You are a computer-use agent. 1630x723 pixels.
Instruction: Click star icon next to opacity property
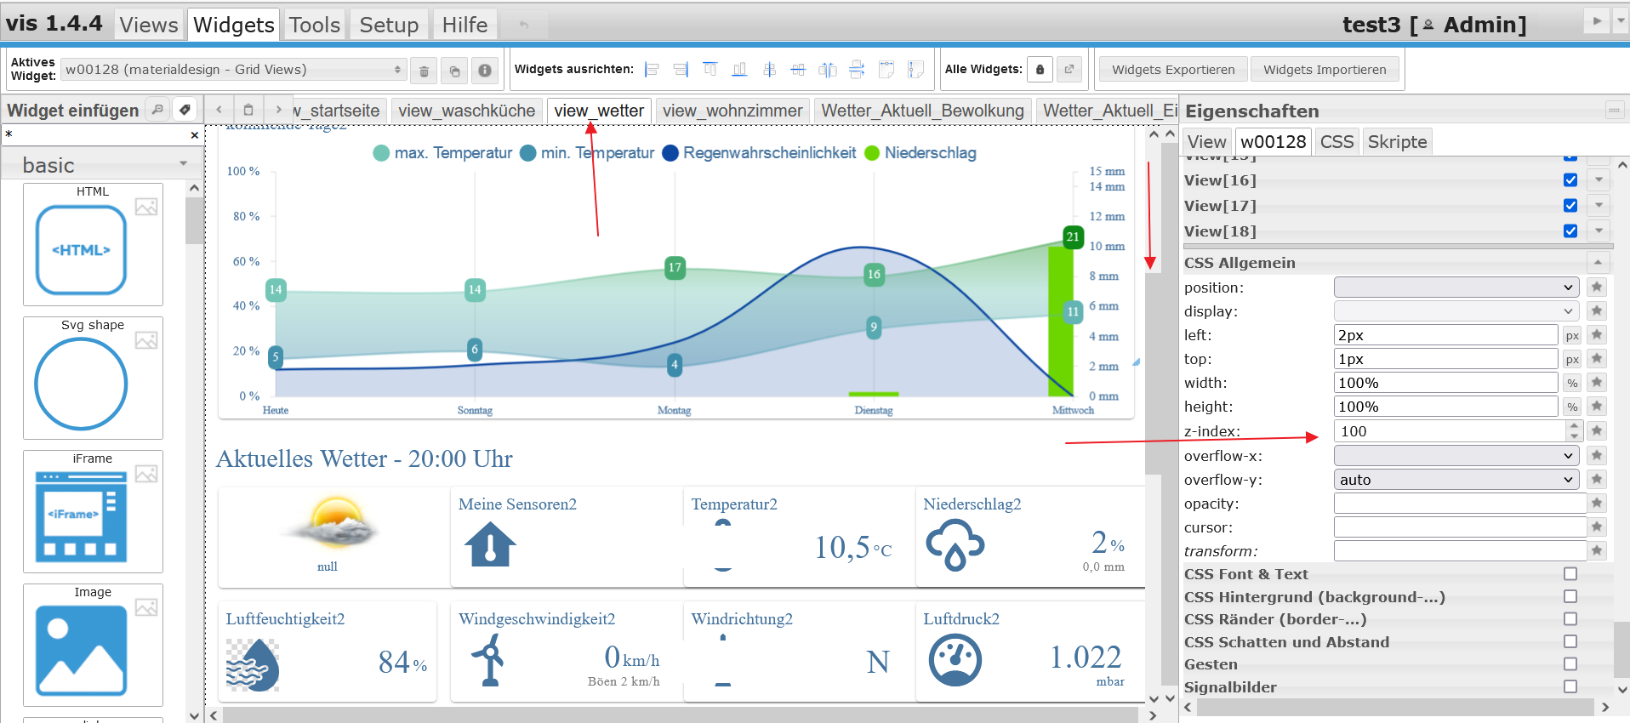click(x=1597, y=504)
